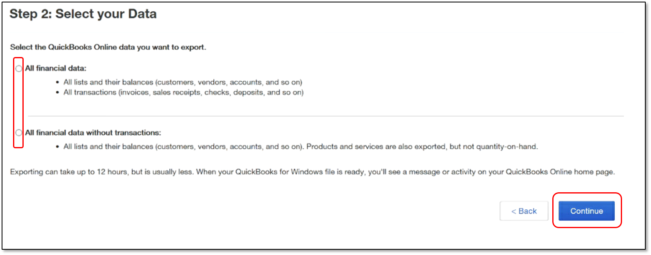Click the less-than arrow on the Back button

pos(514,211)
